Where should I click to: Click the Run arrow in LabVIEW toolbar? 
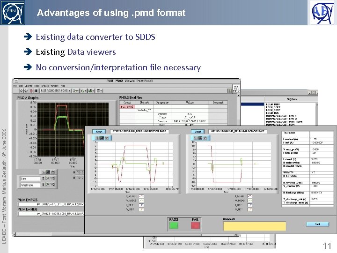click(21, 91)
